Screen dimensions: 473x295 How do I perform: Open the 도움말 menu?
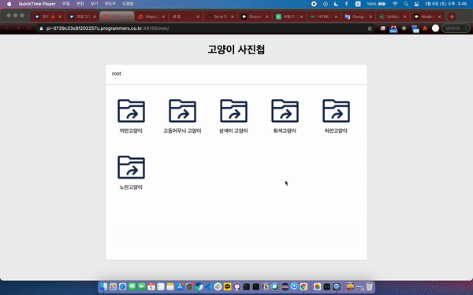[x=128, y=4]
